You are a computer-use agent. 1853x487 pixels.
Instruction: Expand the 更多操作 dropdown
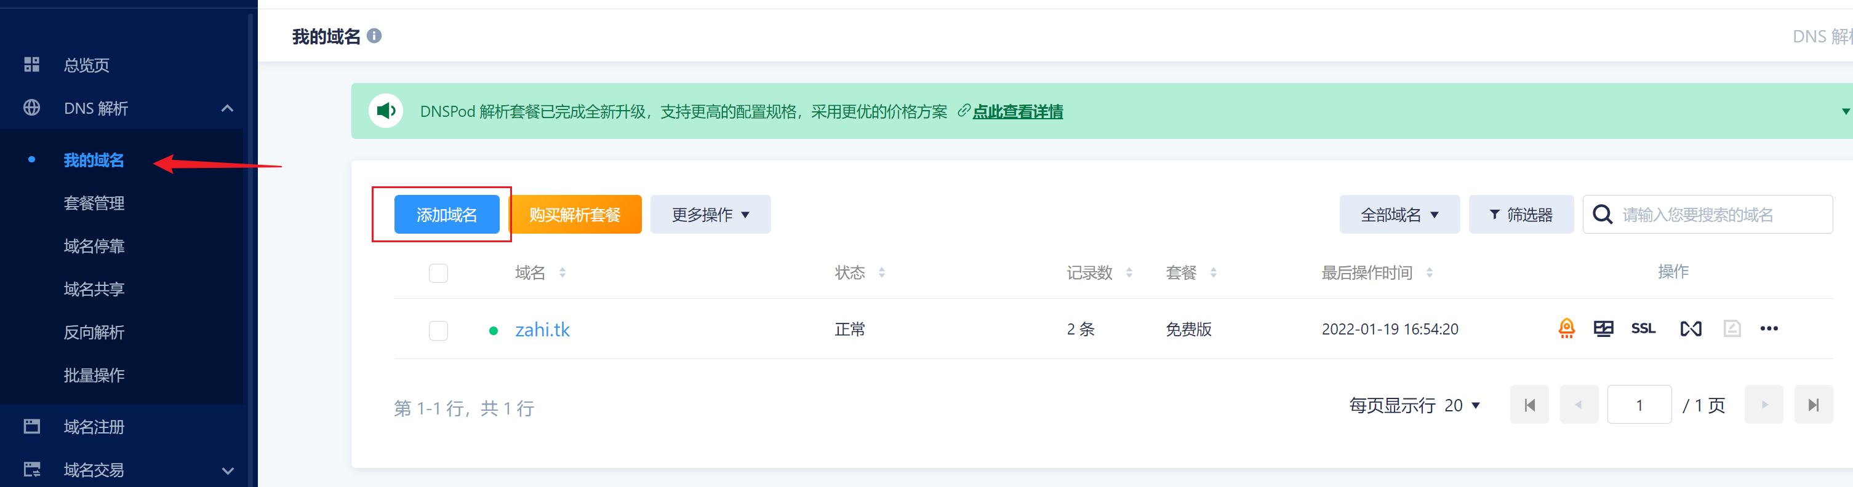pyautogui.click(x=710, y=215)
